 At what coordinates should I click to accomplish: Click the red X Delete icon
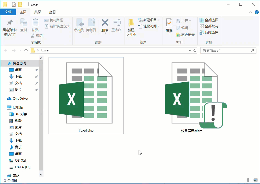click(105, 23)
